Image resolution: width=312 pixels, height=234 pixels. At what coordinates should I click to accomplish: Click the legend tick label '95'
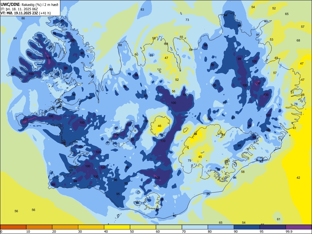pos(262,232)
